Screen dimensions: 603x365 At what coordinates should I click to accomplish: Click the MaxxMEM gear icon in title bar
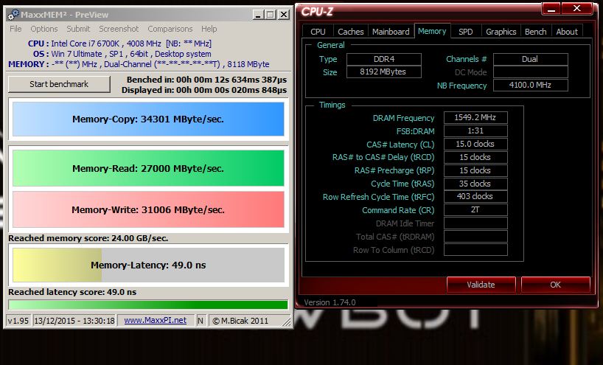(13, 15)
